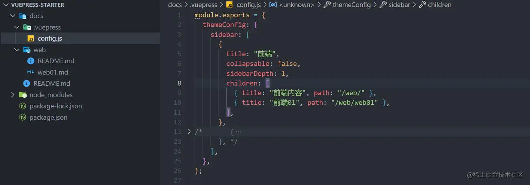This screenshot has width=530, height=185.
Task: Click the "前端内容" string on line 9
Action: click(287, 93)
